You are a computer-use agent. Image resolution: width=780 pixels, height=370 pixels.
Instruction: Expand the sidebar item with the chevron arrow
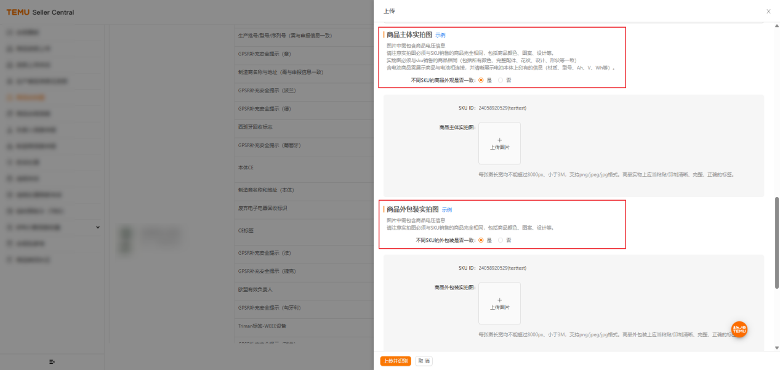click(97, 227)
